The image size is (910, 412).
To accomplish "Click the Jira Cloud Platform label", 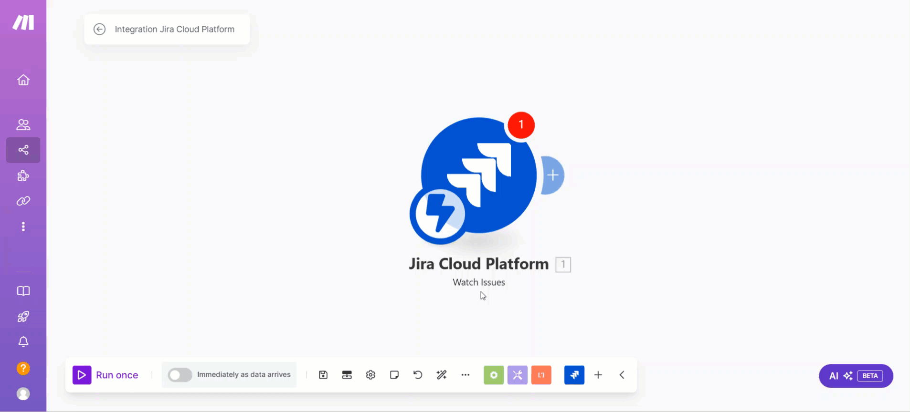I will [479, 264].
